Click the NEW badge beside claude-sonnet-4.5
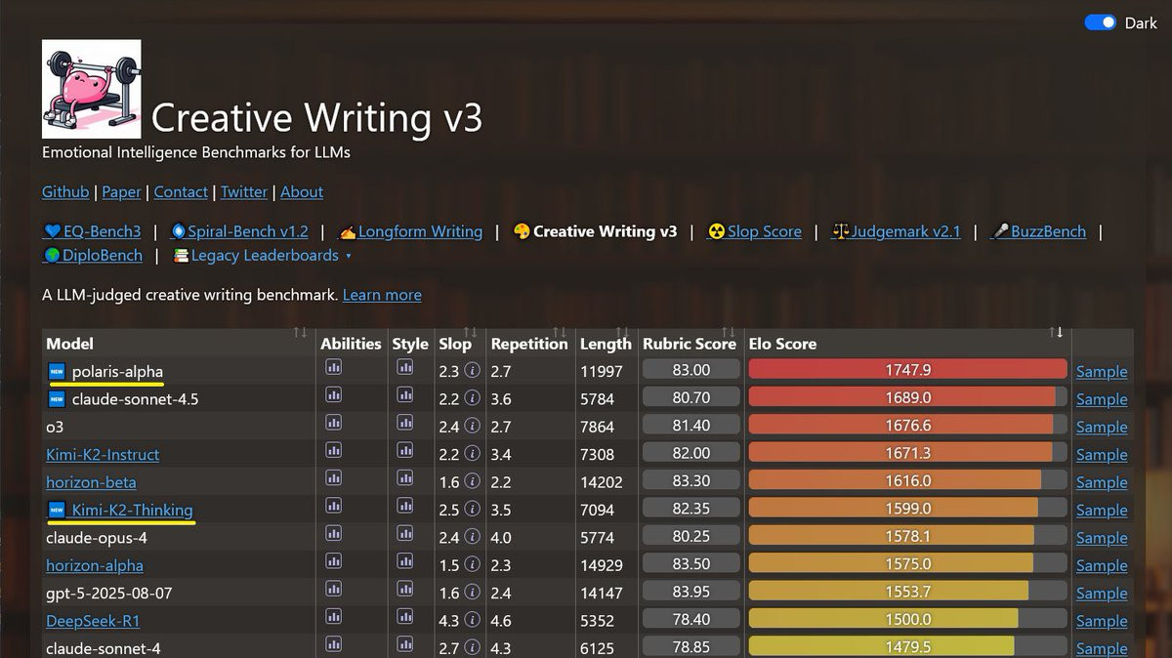This screenshot has height=658, width=1172. pos(56,398)
